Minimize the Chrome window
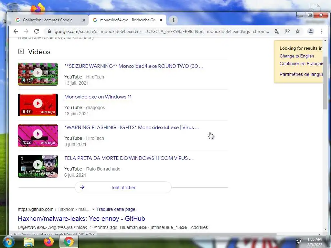 pyautogui.click(x=301, y=15)
